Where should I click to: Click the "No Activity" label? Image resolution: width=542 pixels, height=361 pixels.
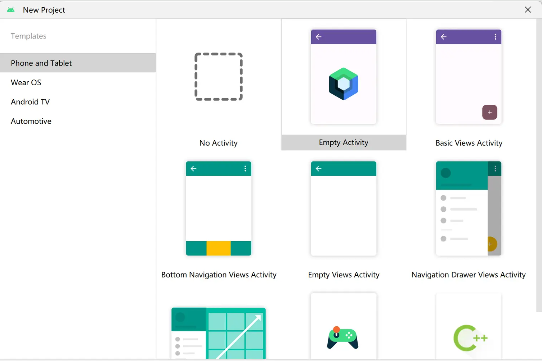[219, 143]
